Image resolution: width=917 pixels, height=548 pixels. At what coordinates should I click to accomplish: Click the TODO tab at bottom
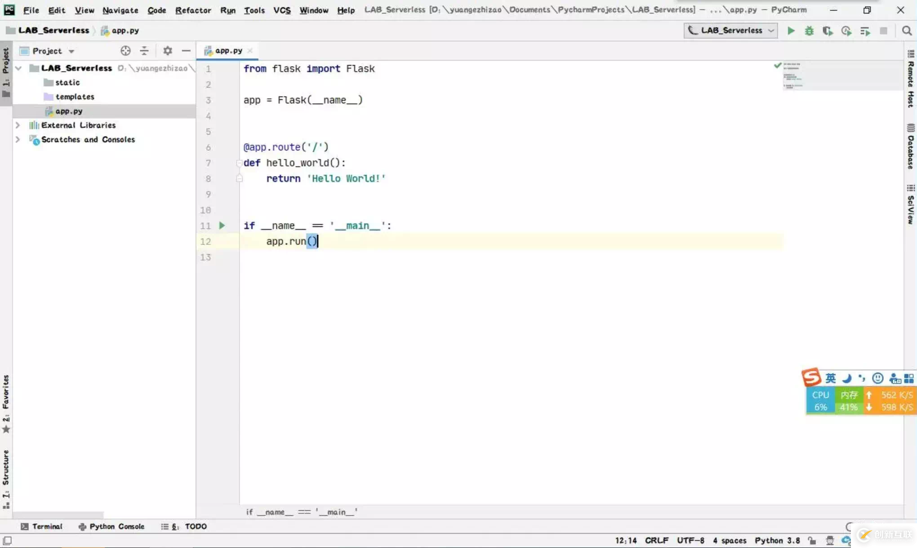click(x=196, y=526)
